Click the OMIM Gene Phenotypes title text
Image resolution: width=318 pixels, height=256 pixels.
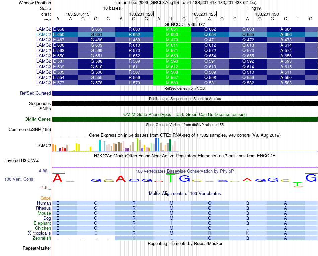[x=185, y=114]
